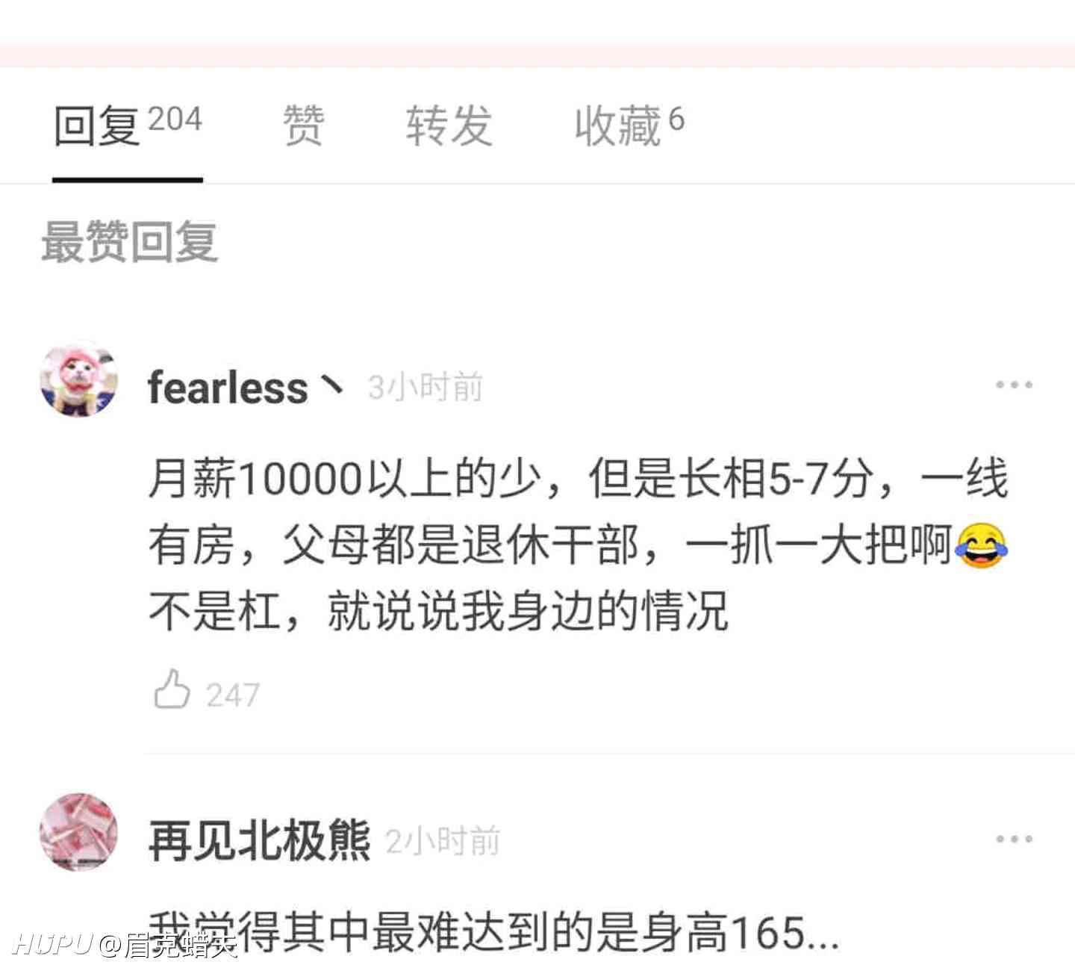Tap the laughing-crying emoji in comment
The image size is (1075, 968).
point(981,545)
